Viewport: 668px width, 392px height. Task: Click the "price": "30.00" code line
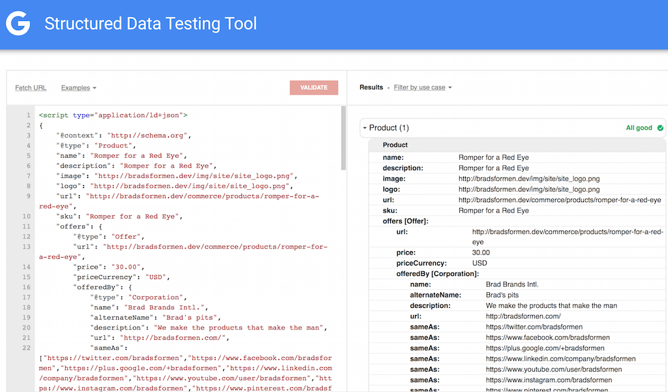[x=109, y=267]
